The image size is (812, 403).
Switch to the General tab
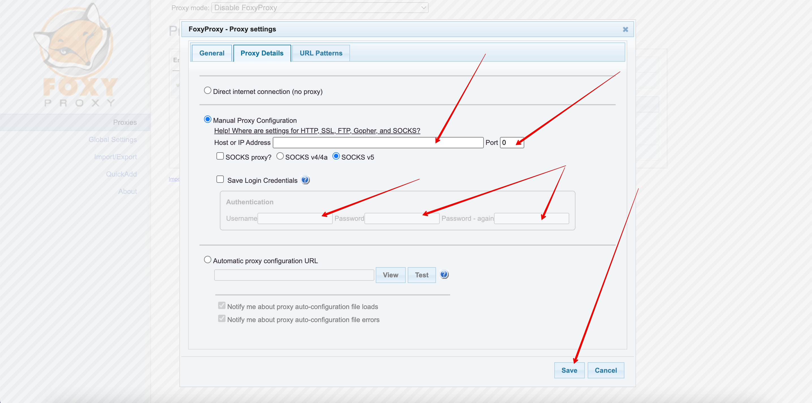point(212,53)
